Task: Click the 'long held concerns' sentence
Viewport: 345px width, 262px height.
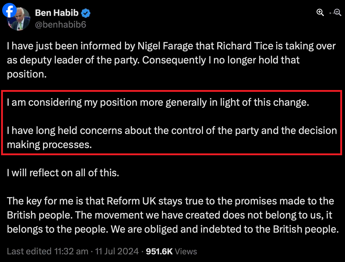Action: (172, 130)
